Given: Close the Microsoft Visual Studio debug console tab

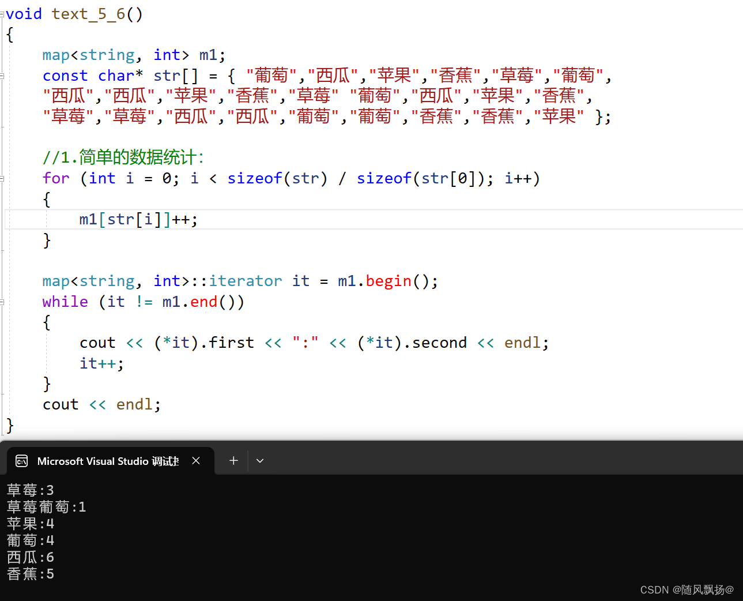Looking at the screenshot, I should [x=196, y=461].
